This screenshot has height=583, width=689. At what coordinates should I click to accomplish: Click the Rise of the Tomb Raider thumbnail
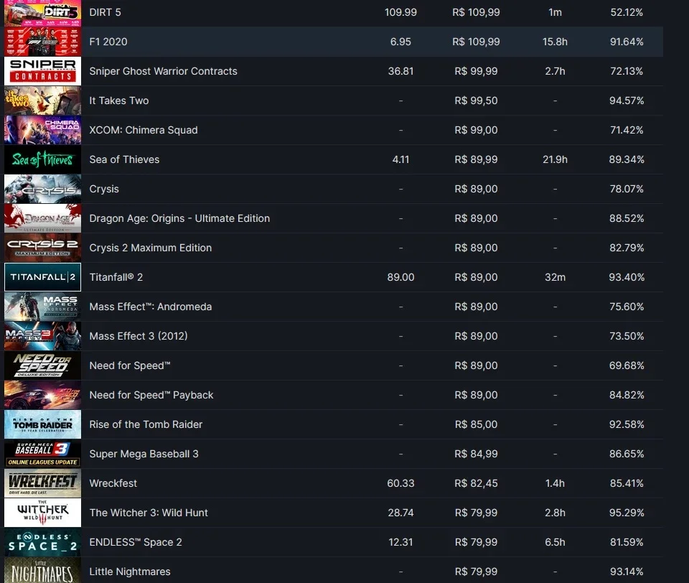coord(42,424)
